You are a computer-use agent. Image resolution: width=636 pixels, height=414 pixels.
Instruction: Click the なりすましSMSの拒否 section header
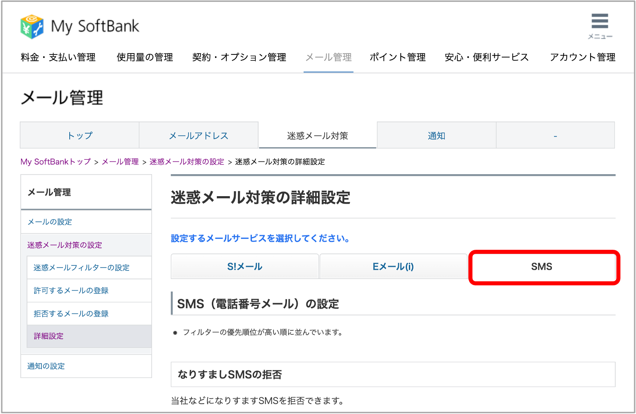coord(393,374)
